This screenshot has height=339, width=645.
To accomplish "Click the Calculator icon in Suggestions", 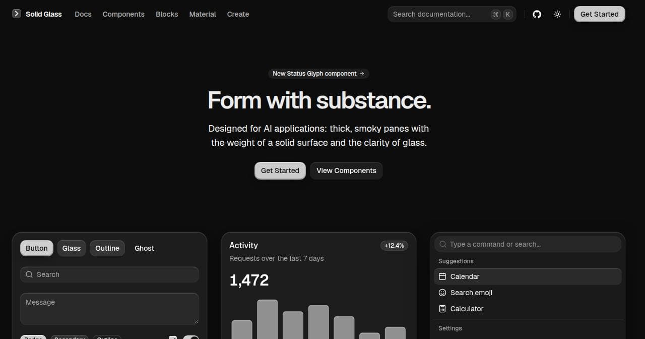I will [442, 309].
